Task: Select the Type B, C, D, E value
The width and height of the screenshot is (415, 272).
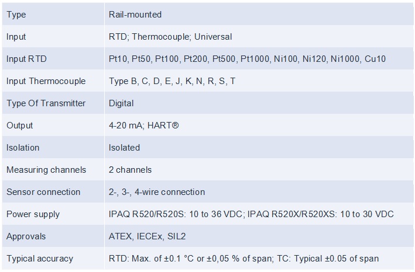Action: click(172, 81)
